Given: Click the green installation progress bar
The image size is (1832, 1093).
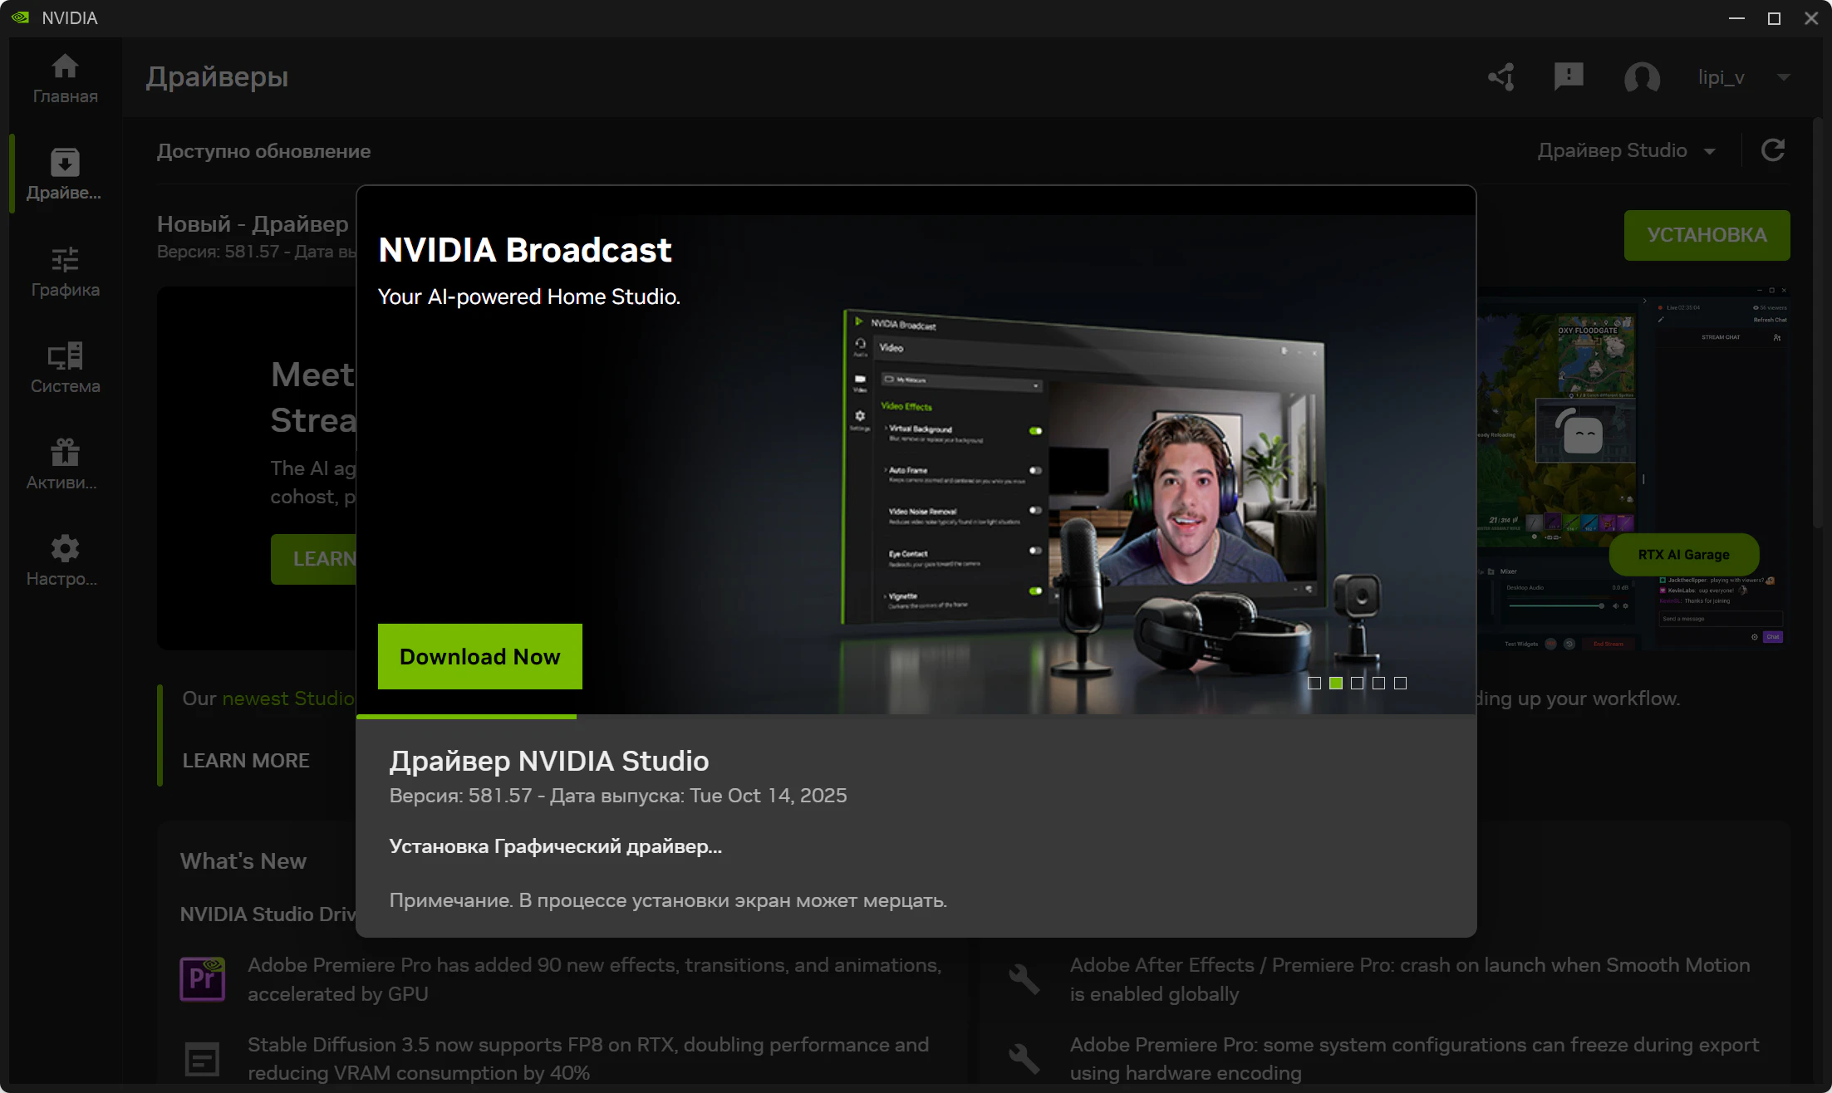Looking at the screenshot, I should (466, 716).
